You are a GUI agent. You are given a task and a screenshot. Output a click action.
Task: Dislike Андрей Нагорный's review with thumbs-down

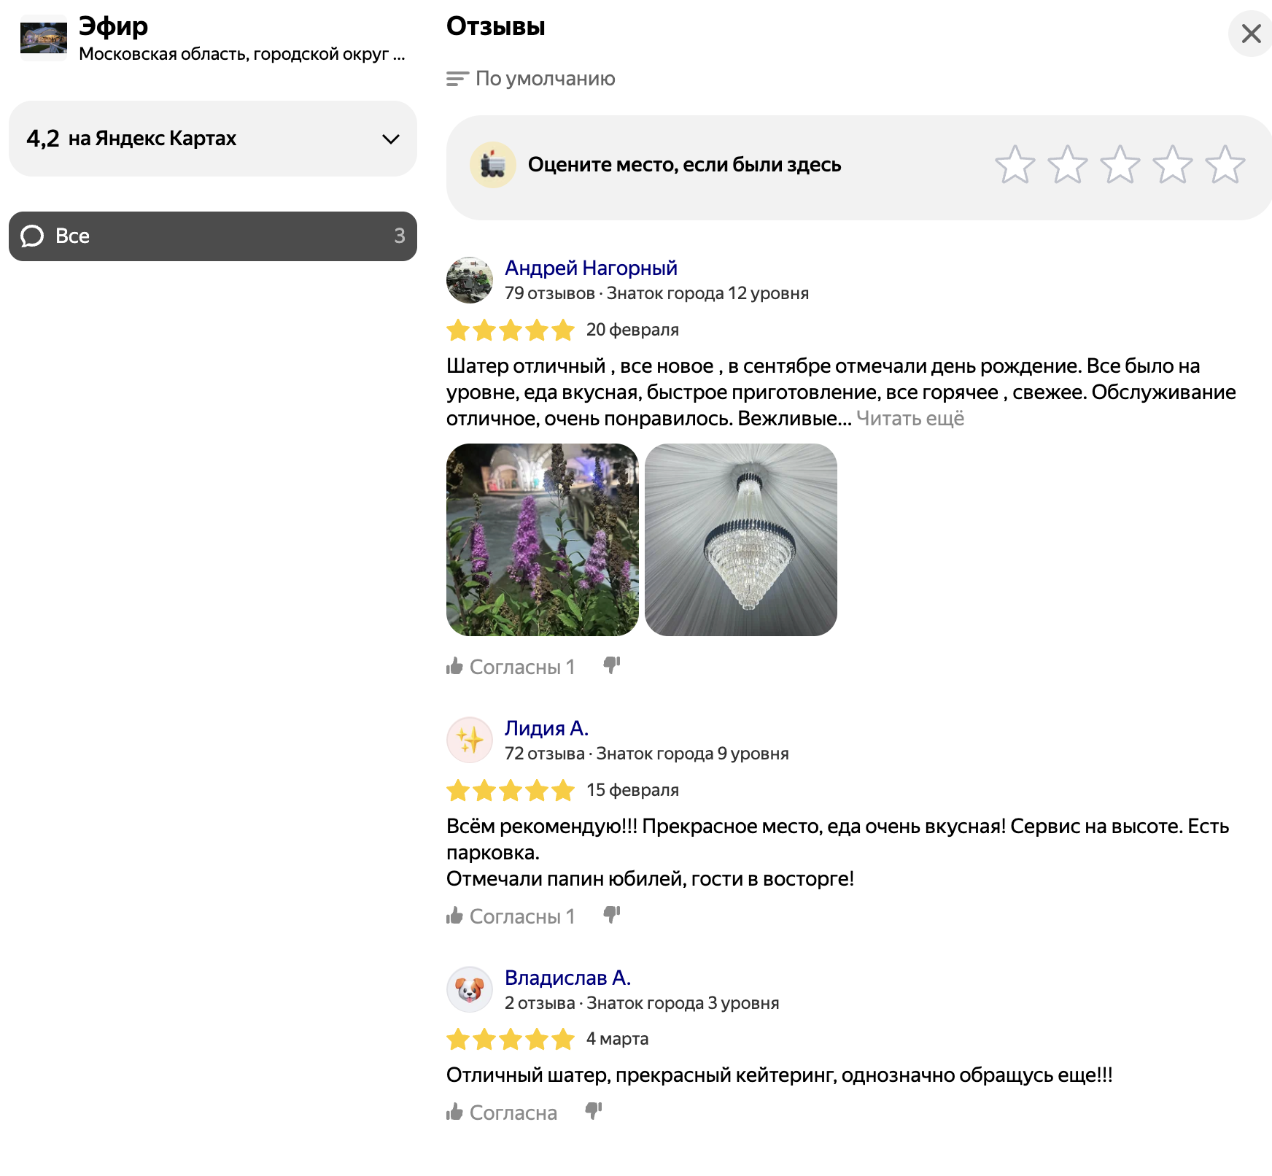[x=612, y=665]
